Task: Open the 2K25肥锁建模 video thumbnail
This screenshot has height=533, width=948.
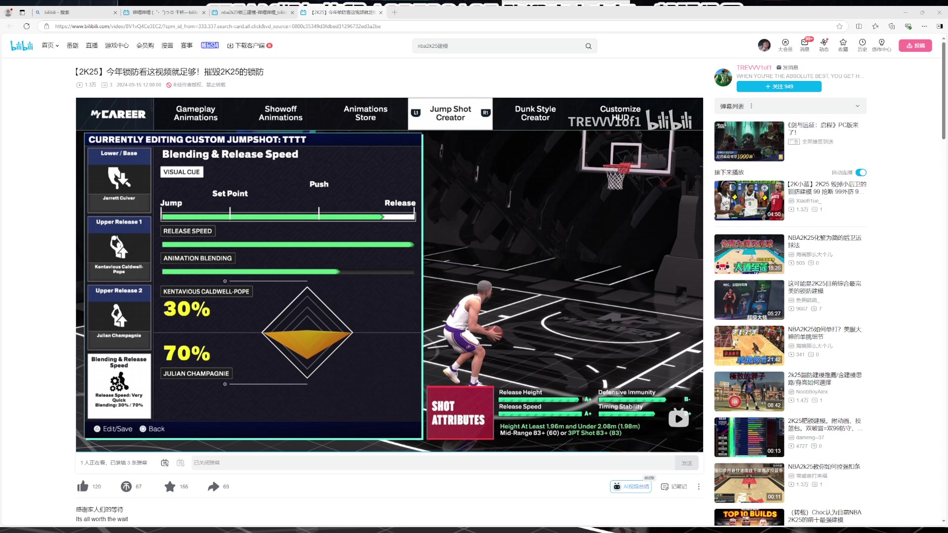Action: [749, 437]
